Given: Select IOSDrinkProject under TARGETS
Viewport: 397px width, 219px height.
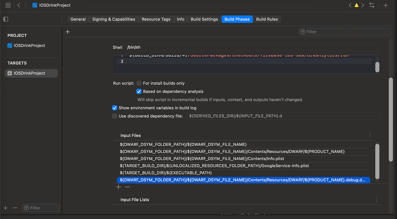Looking at the screenshot, I should 31,73.
